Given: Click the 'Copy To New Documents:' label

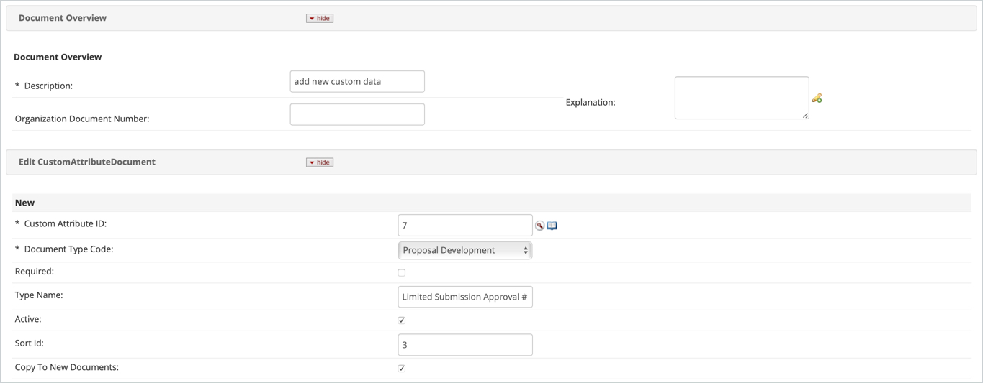Looking at the screenshot, I should point(67,367).
